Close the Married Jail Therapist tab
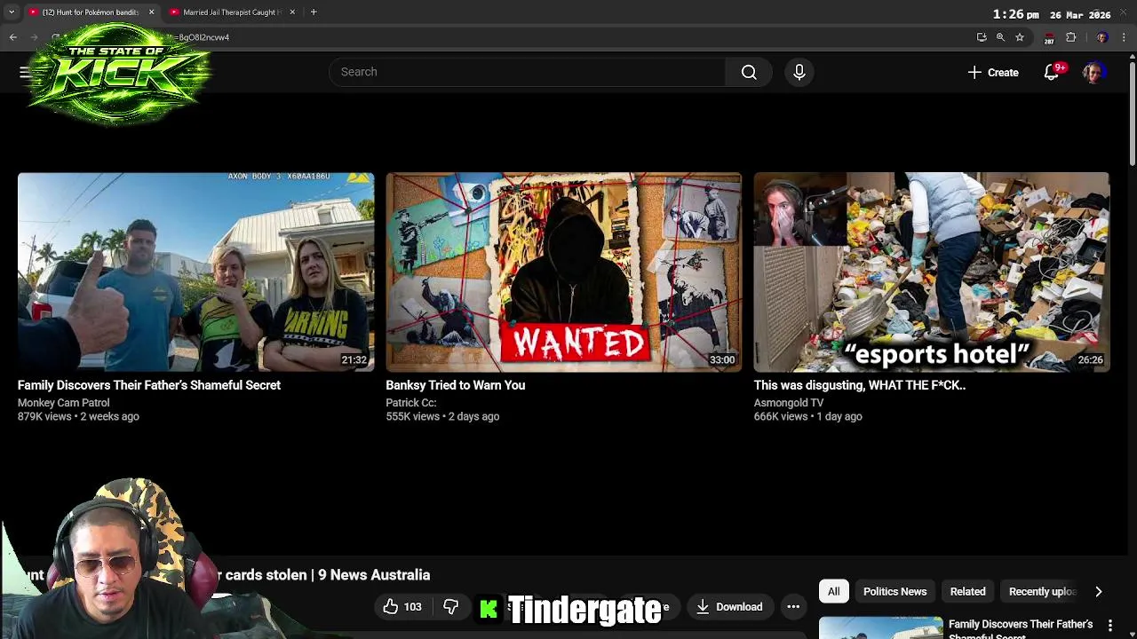Screen dimensions: 1137x639 pyautogui.click(x=292, y=12)
